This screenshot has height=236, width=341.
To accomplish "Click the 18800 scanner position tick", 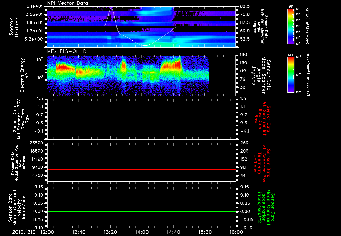I will [x=36, y=151].
